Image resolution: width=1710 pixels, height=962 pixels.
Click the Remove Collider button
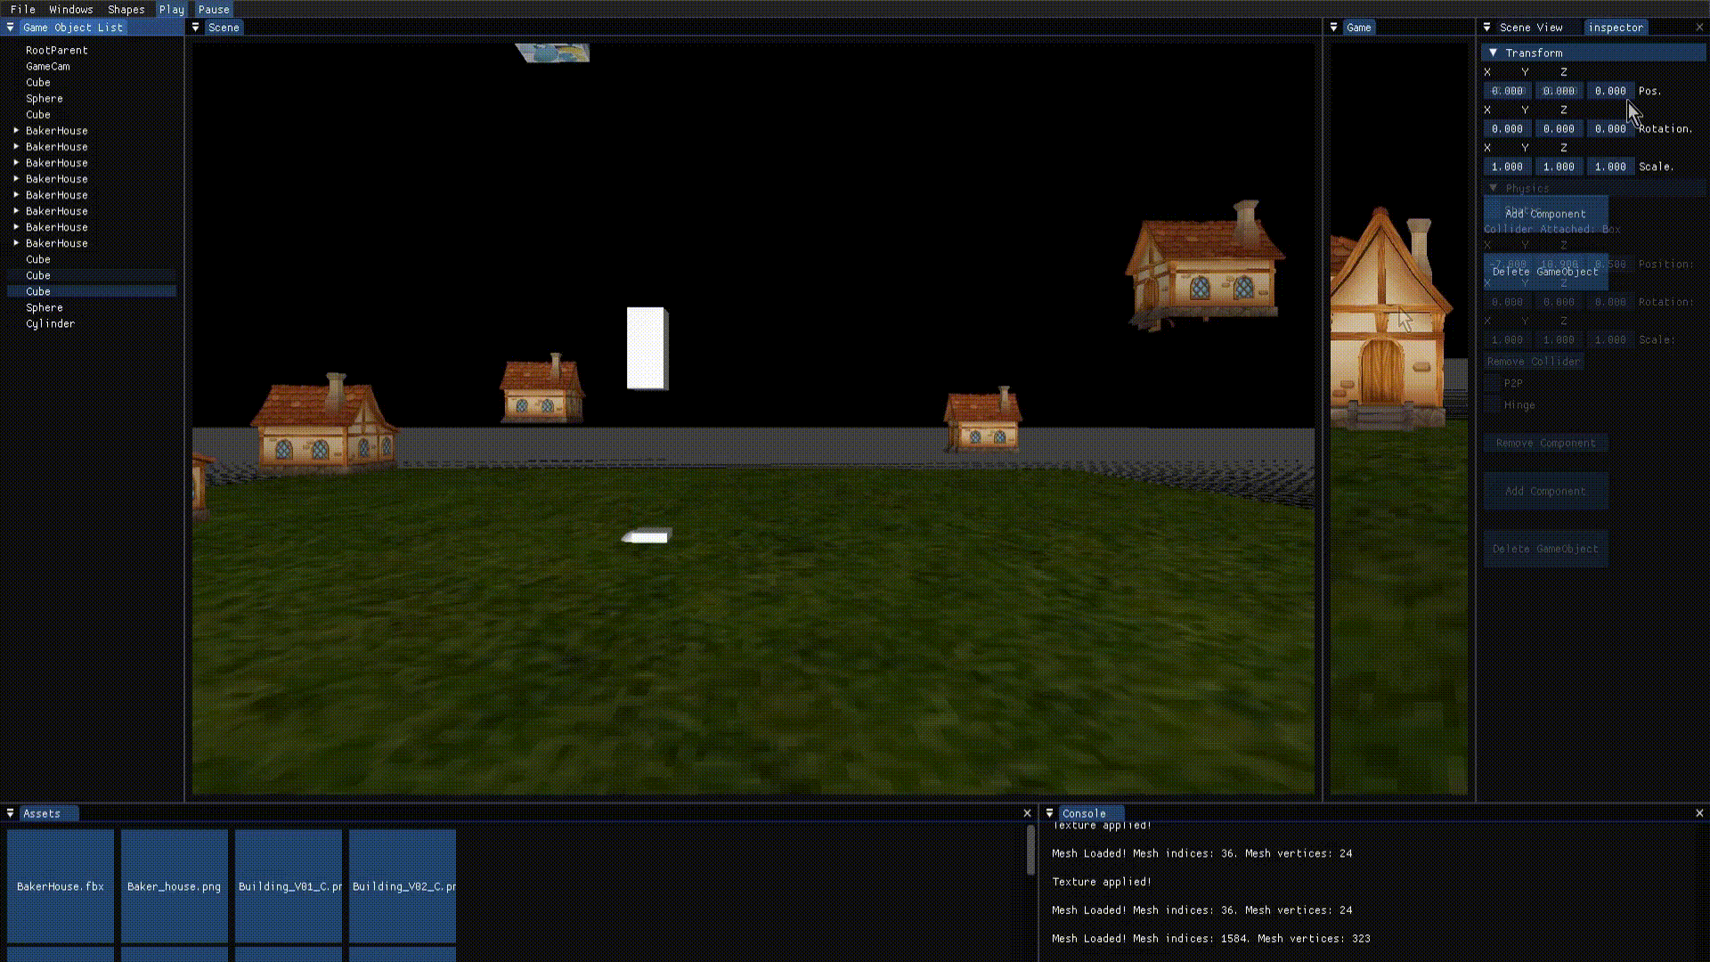1534,361
